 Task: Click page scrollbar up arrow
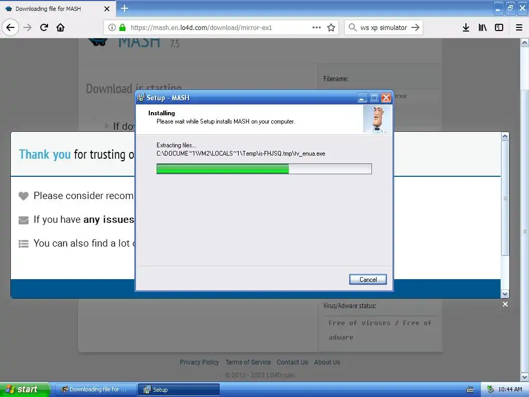[x=525, y=43]
